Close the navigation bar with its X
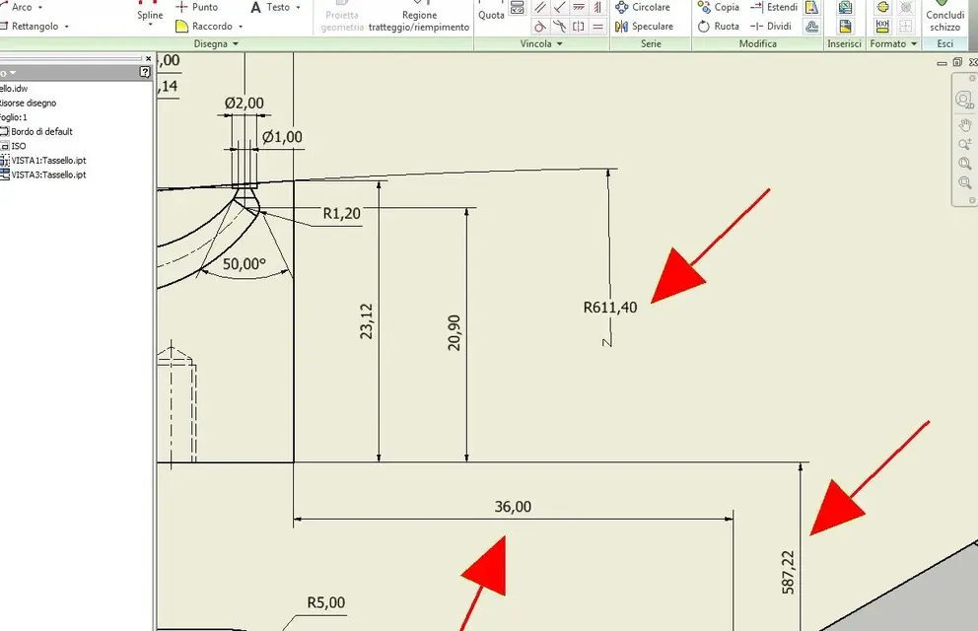The width and height of the screenshot is (978, 631). (972, 79)
